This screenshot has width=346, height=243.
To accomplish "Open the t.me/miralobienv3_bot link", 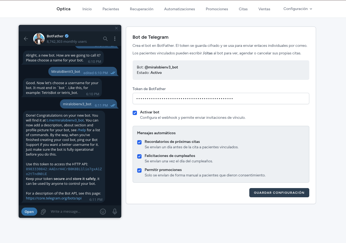I will [x=65, y=120].
